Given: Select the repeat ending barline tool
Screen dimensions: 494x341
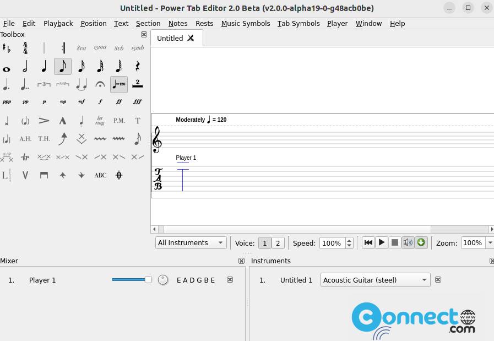Looking at the screenshot, I should [63, 48].
